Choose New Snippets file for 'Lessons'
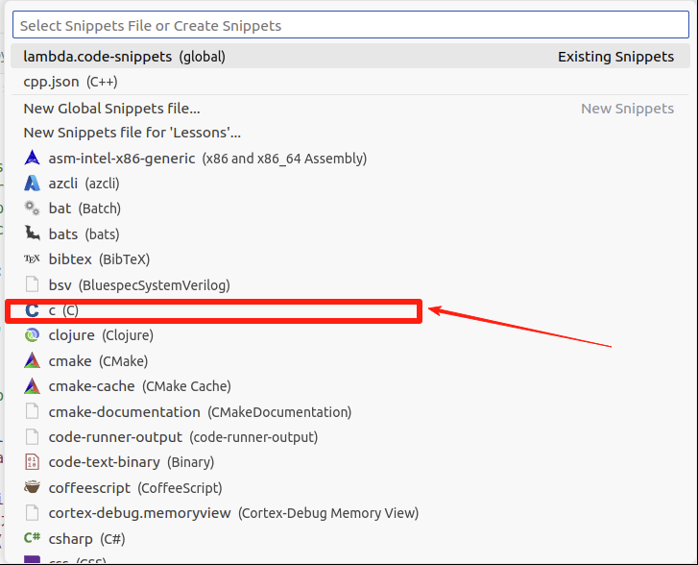The height and width of the screenshot is (565, 698). (x=350, y=133)
